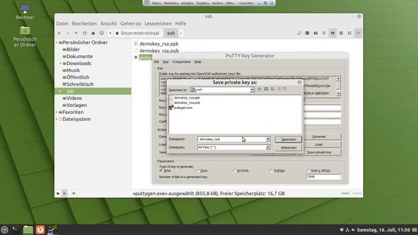This screenshot has height=235, width=418.
Task: Launch terminal from the taskbar
Action: point(16,230)
